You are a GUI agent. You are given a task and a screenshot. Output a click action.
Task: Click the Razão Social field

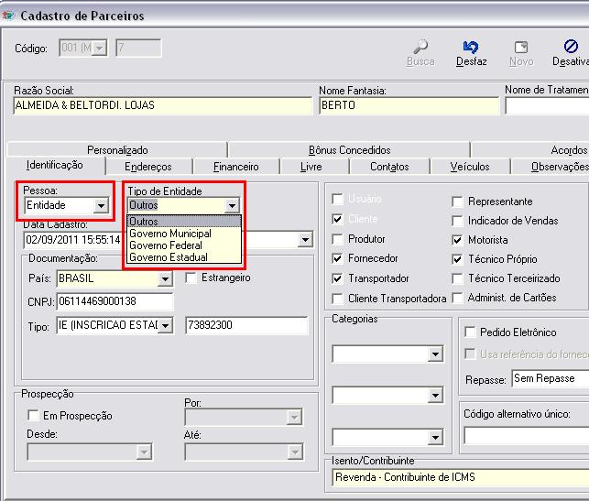[x=163, y=105]
